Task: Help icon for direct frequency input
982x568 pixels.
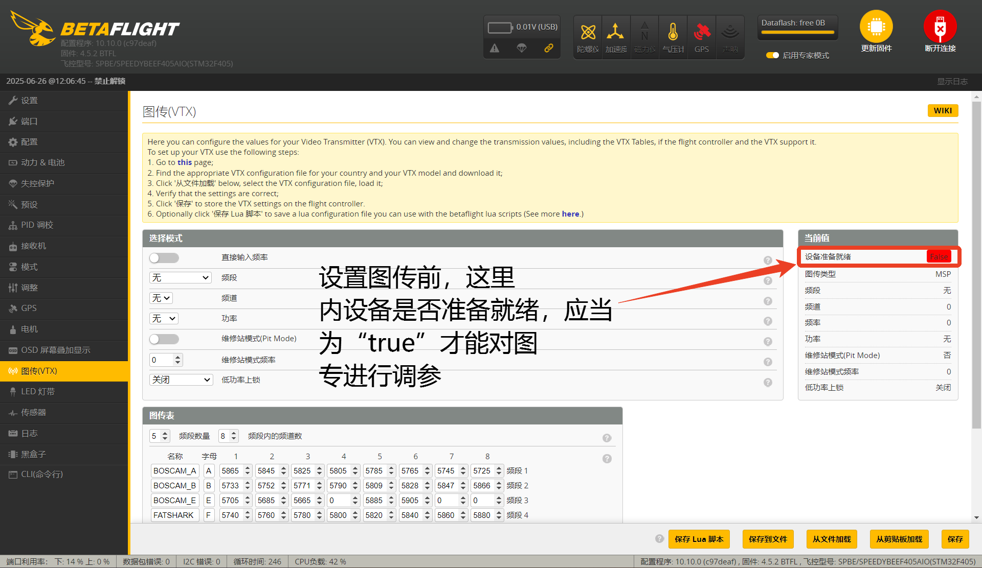Action: pos(768,260)
